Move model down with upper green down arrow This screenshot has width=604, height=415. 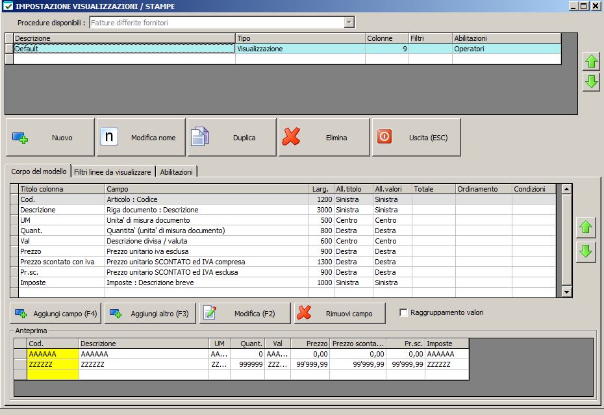(591, 82)
